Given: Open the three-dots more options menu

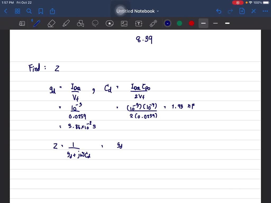Looking at the screenshot, I should point(265,11).
